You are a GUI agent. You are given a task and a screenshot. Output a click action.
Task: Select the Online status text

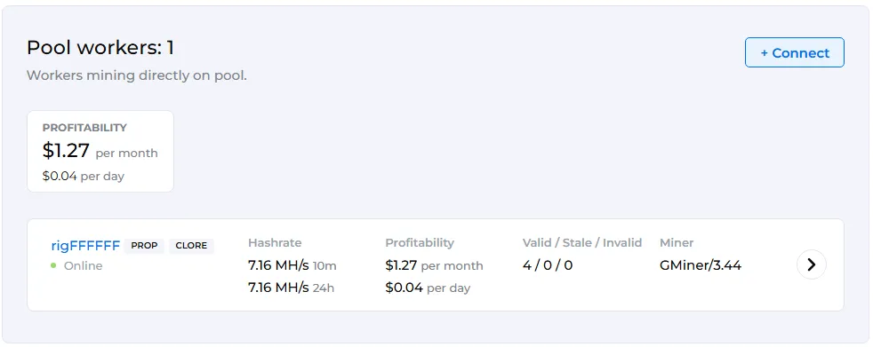(x=83, y=266)
